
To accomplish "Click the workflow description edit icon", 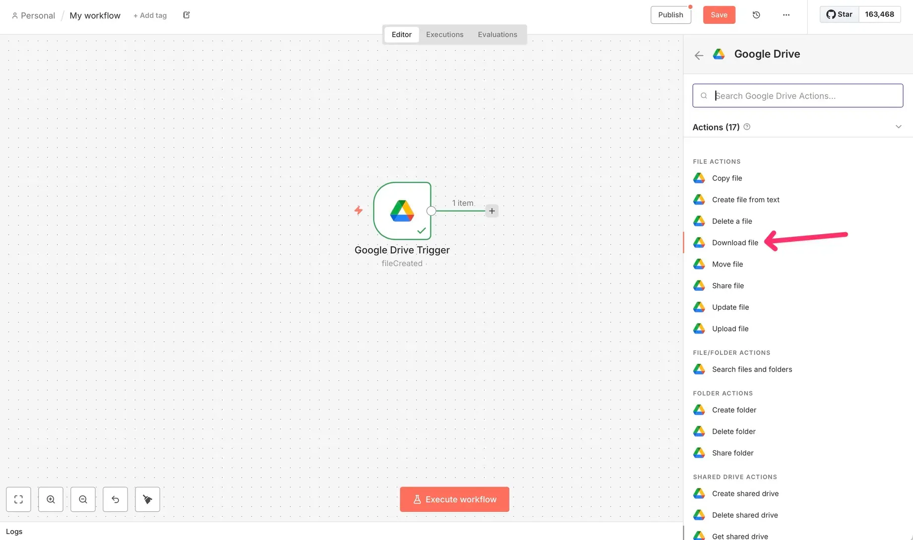I will tap(187, 15).
